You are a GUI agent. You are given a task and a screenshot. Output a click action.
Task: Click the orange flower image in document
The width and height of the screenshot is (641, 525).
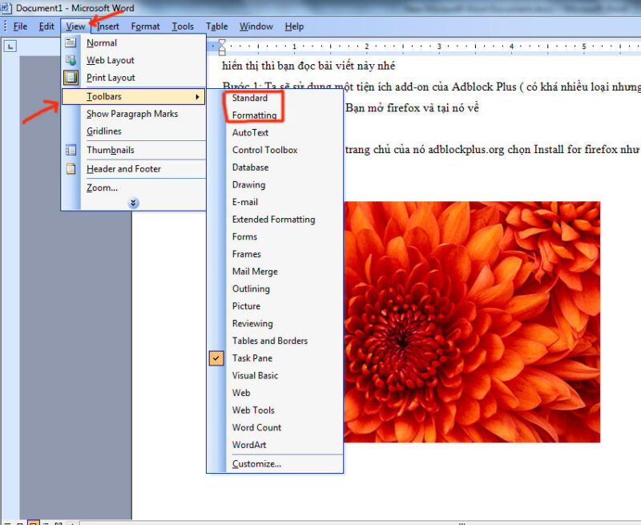pyautogui.click(x=473, y=321)
